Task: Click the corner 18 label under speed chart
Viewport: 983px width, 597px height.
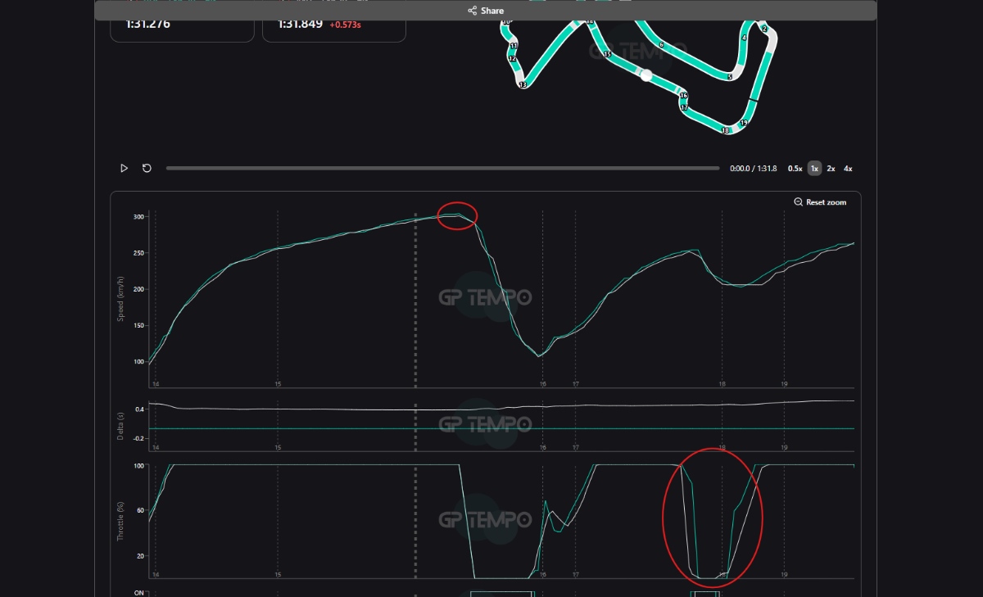Action: point(722,383)
